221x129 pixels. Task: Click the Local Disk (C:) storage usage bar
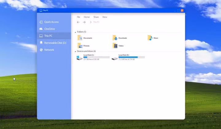[x=96, y=57]
